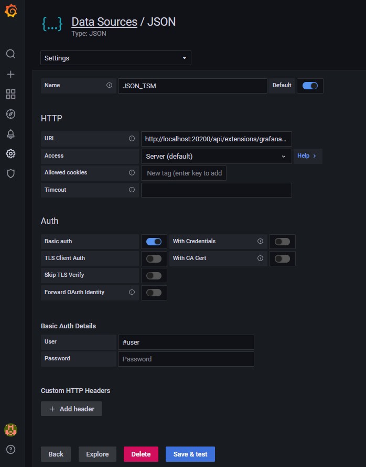Click the Create plus icon
Image resolution: width=366 pixels, height=467 pixels.
click(x=10, y=74)
